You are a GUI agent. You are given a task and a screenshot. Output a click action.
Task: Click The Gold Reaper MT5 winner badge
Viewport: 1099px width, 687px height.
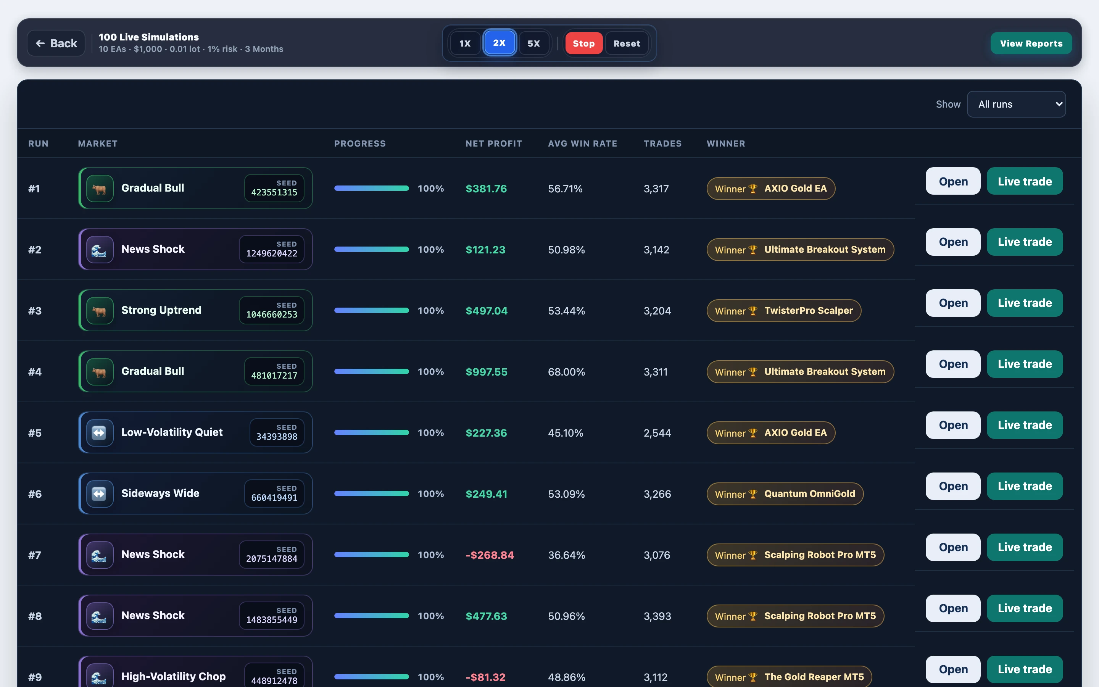pyautogui.click(x=789, y=677)
